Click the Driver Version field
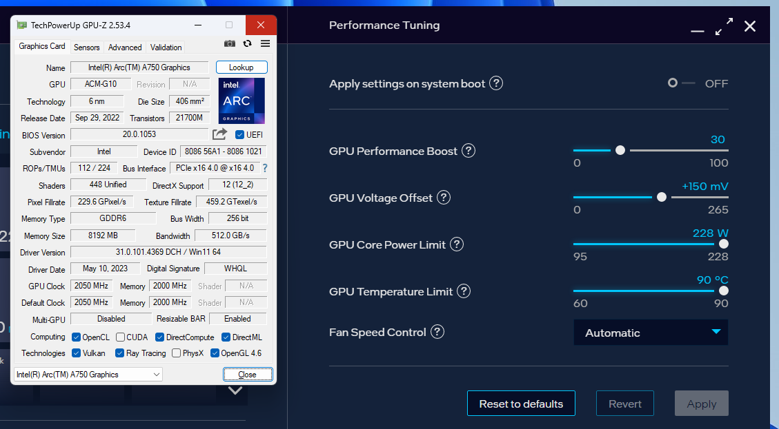Image resolution: width=779 pixels, height=429 pixels. click(168, 252)
